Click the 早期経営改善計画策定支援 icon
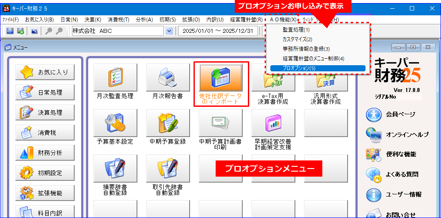The image size is (441, 218). click(x=273, y=122)
